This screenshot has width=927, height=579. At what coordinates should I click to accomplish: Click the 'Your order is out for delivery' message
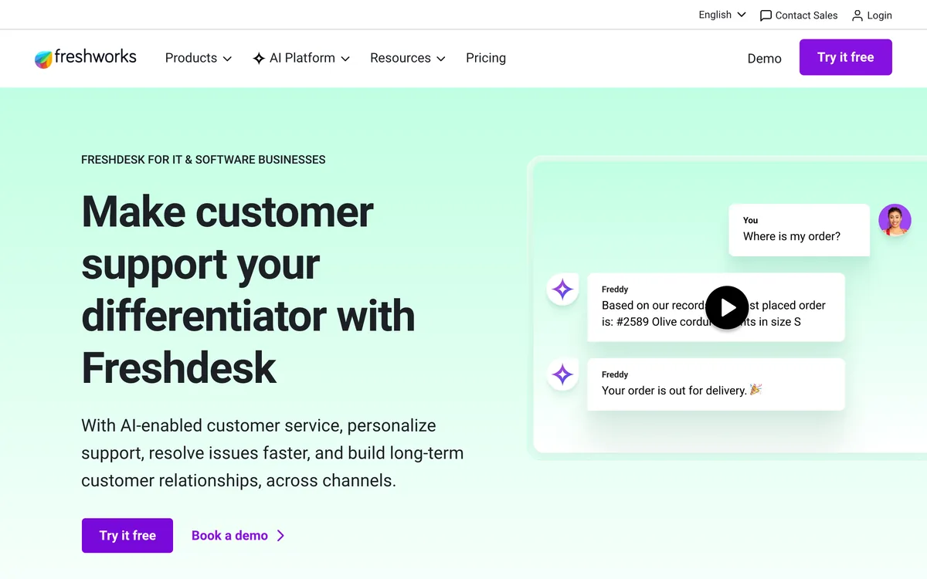(x=716, y=384)
